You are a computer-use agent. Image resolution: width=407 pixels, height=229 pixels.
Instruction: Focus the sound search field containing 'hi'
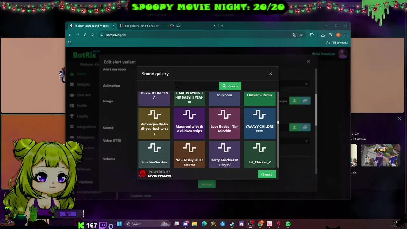196,86
